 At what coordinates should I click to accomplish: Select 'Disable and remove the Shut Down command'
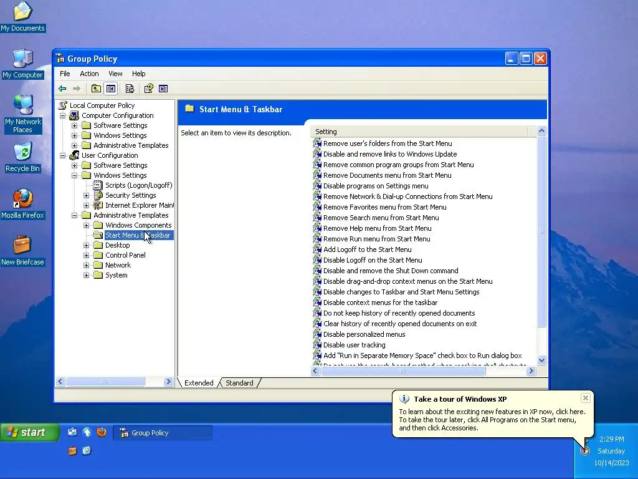click(391, 271)
